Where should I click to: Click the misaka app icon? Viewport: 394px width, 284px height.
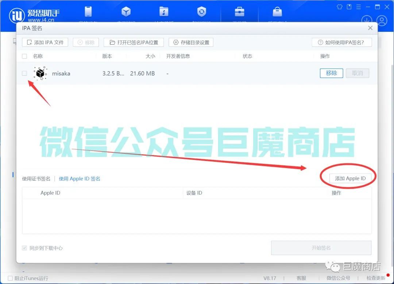40,73
